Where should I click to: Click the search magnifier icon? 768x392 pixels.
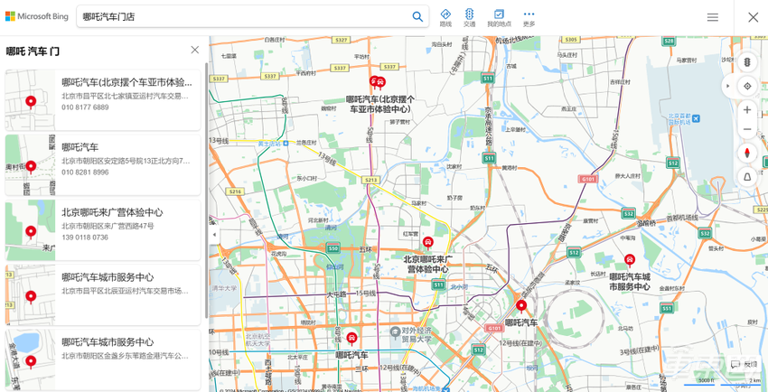click(417, 17)
